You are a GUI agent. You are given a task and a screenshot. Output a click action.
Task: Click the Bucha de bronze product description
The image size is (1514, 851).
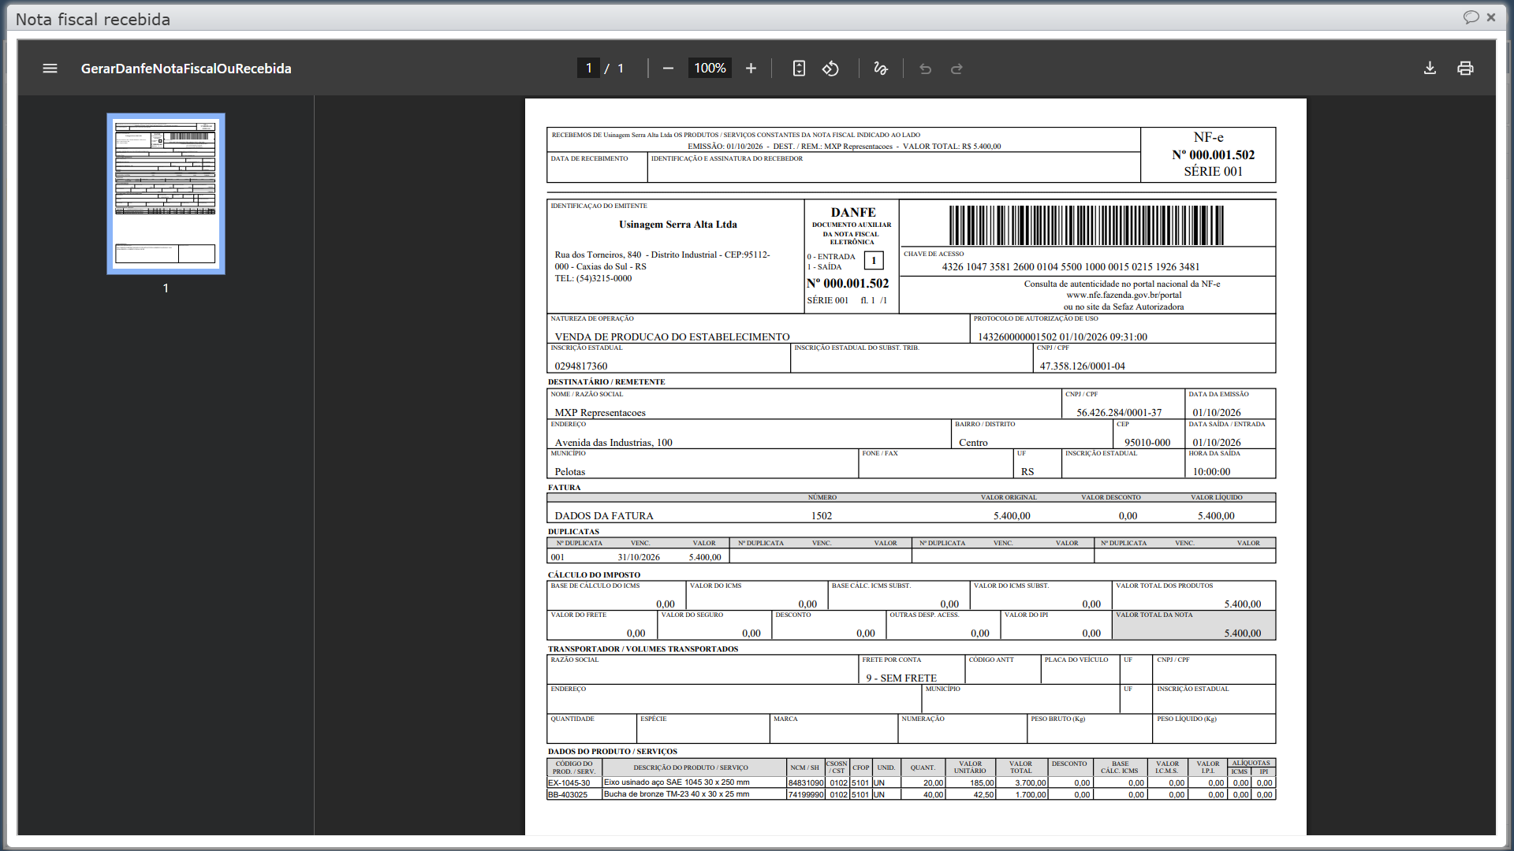click(677, 794)
